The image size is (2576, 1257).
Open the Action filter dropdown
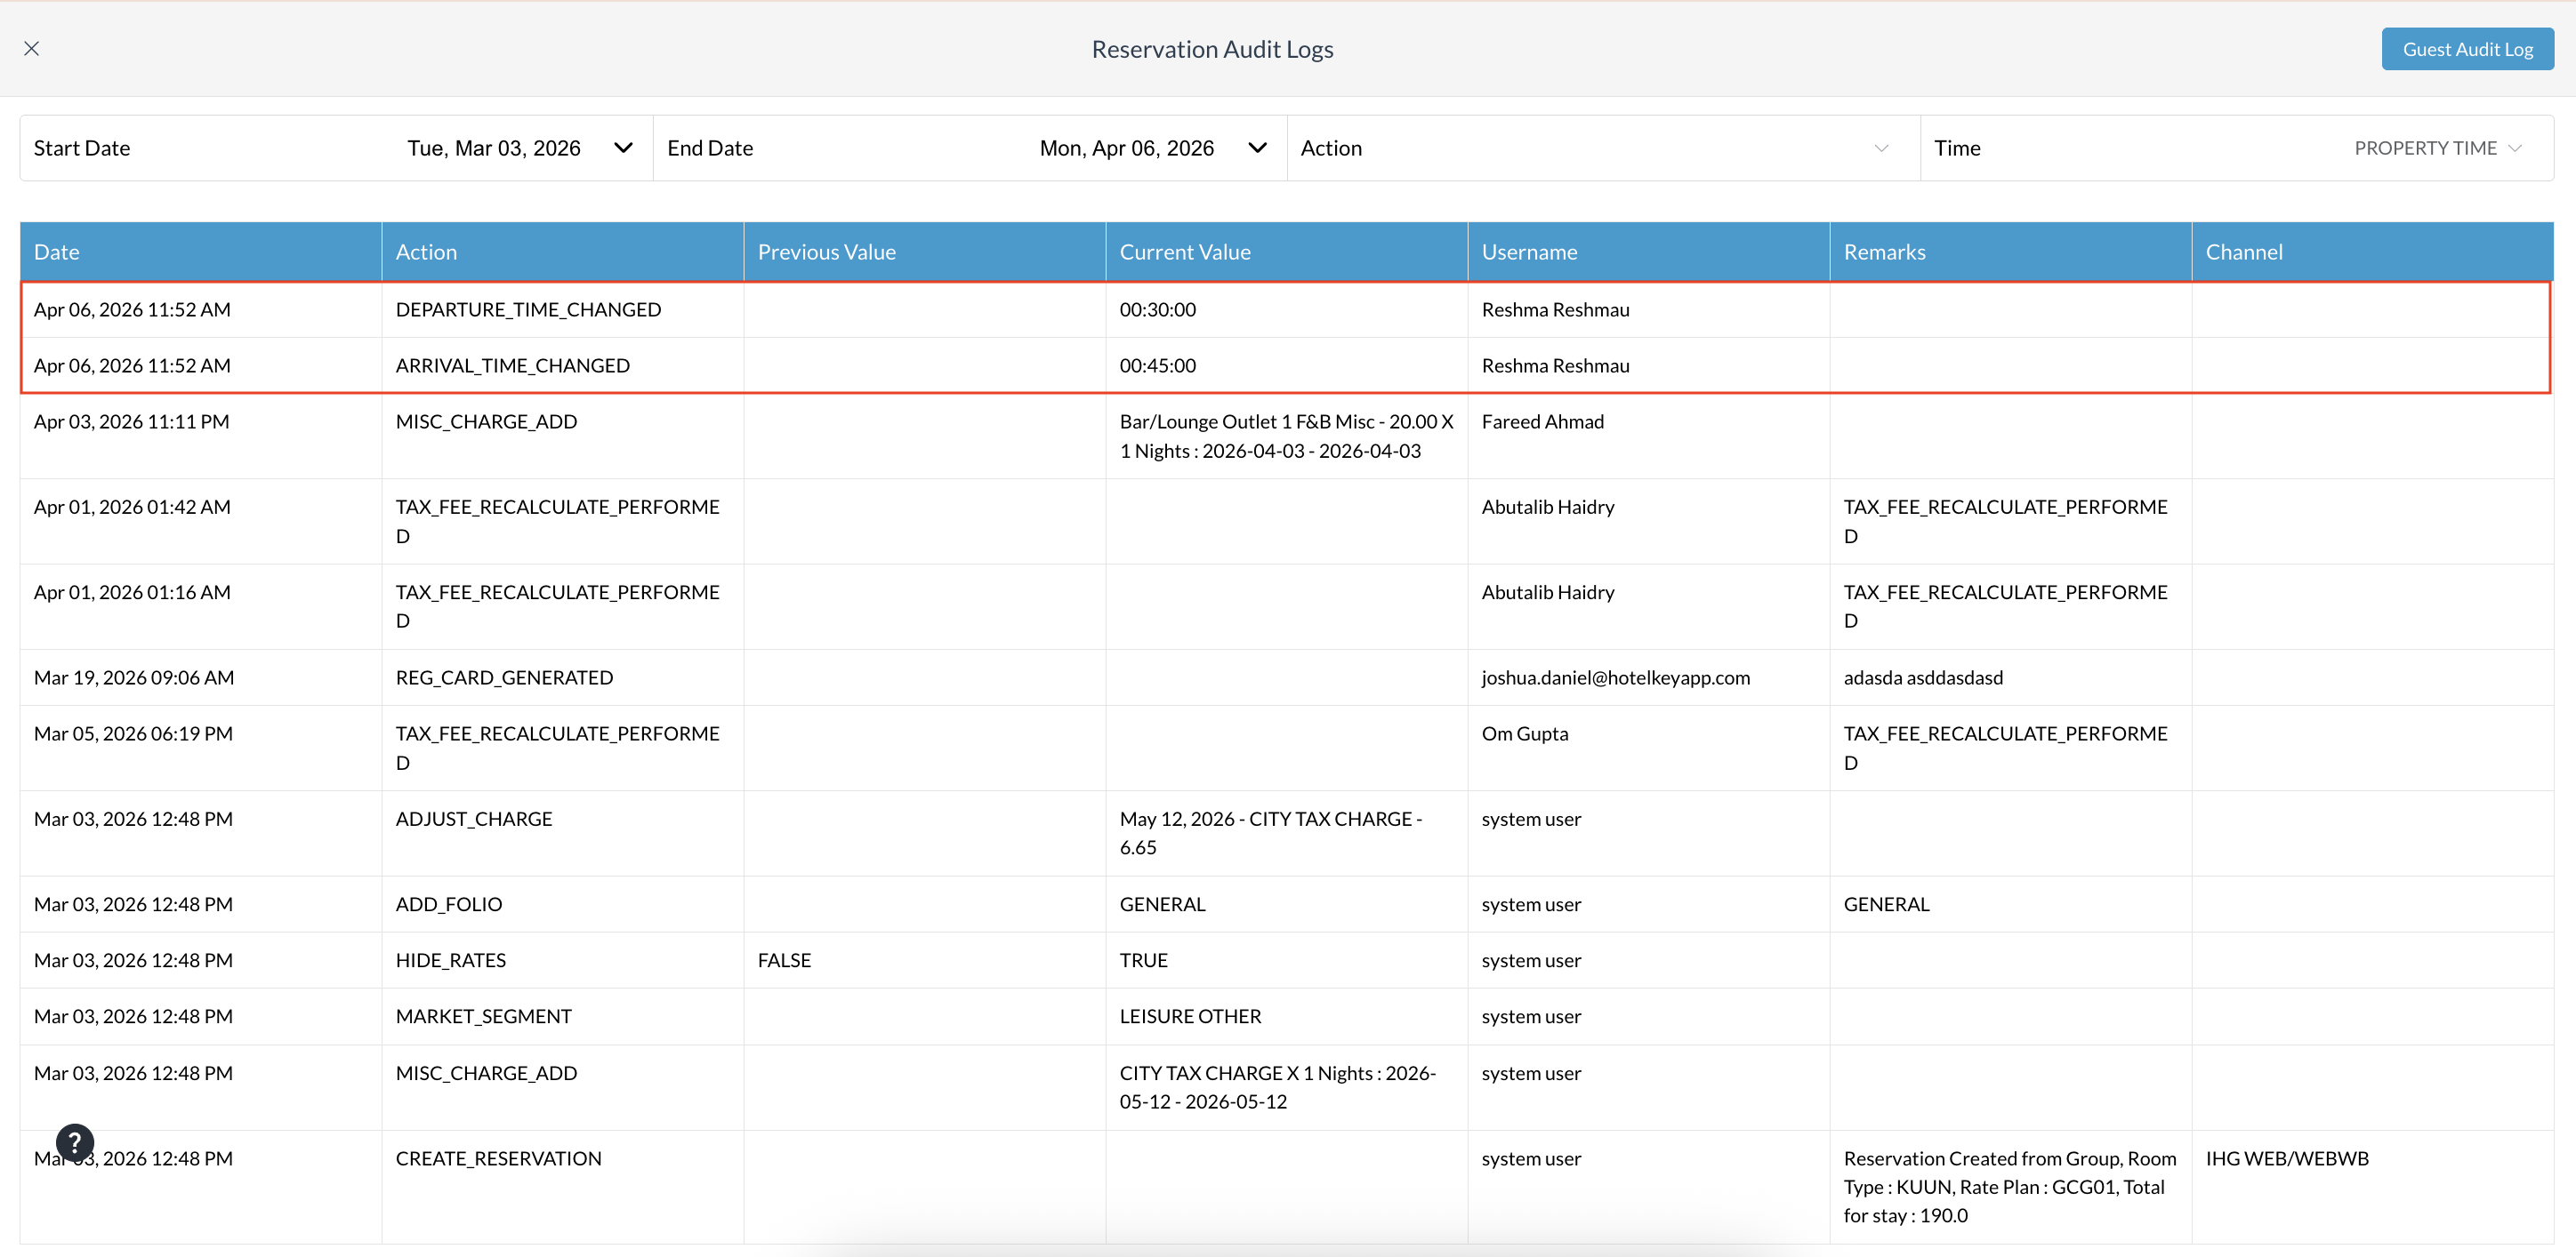[x=1603, y=148]
